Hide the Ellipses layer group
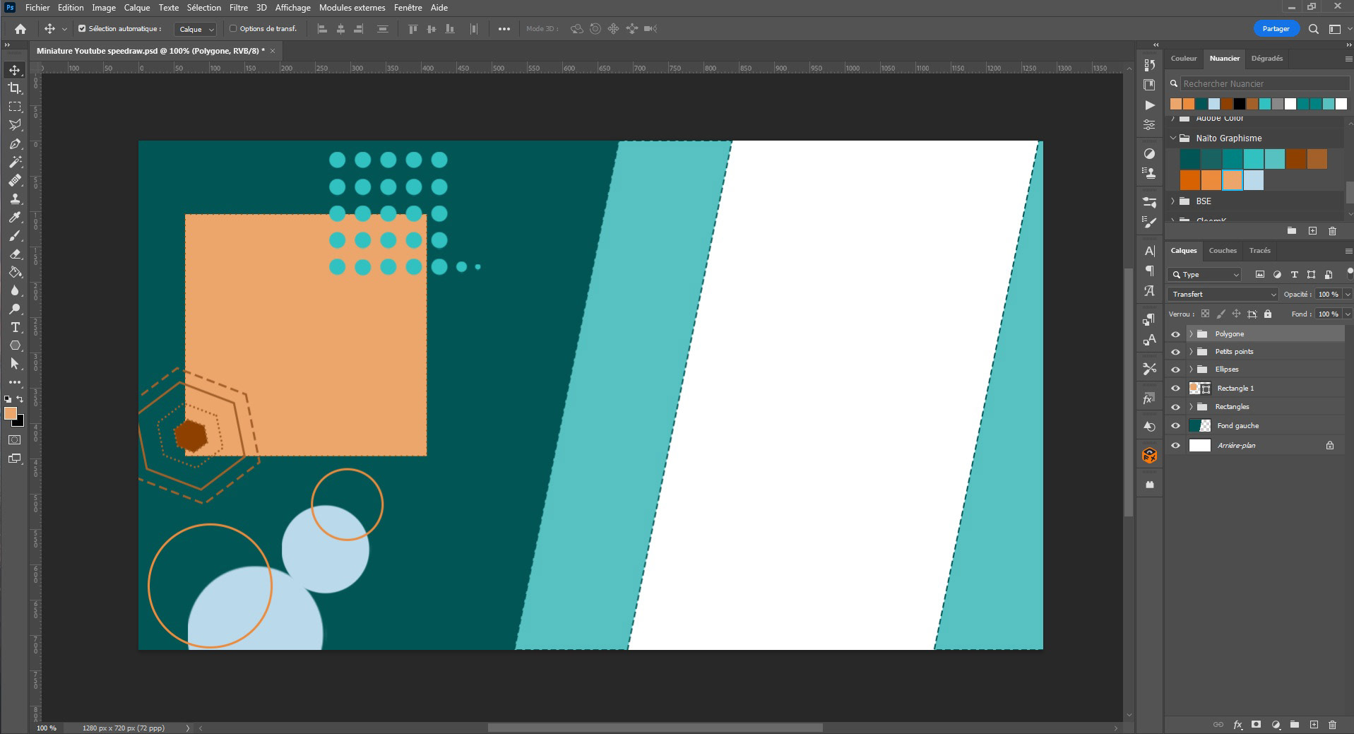Screen dimensions: 1354x734 pyautogui.click(x=1175, y=369)
